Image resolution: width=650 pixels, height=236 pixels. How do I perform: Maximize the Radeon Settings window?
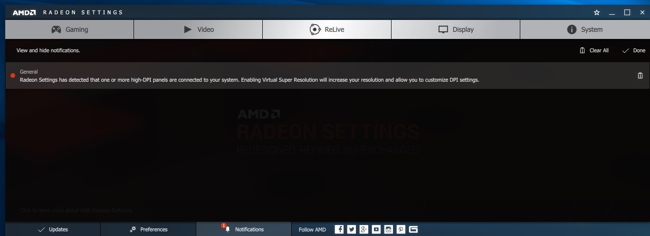[627, 12]
